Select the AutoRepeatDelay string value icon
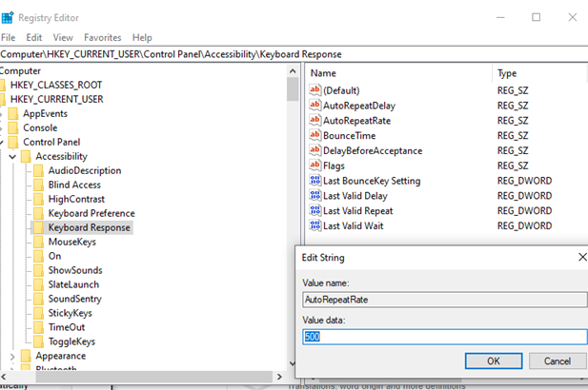The height and width of the screenshot is (390, 588). [x=315, y=106]
